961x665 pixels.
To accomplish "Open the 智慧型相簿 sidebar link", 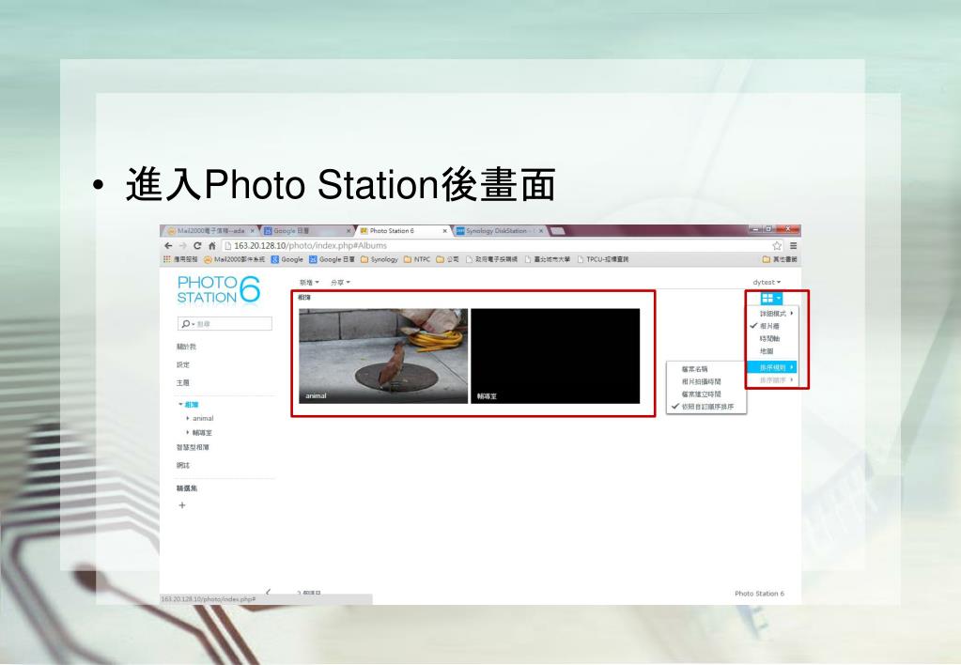I will [194, 447].
